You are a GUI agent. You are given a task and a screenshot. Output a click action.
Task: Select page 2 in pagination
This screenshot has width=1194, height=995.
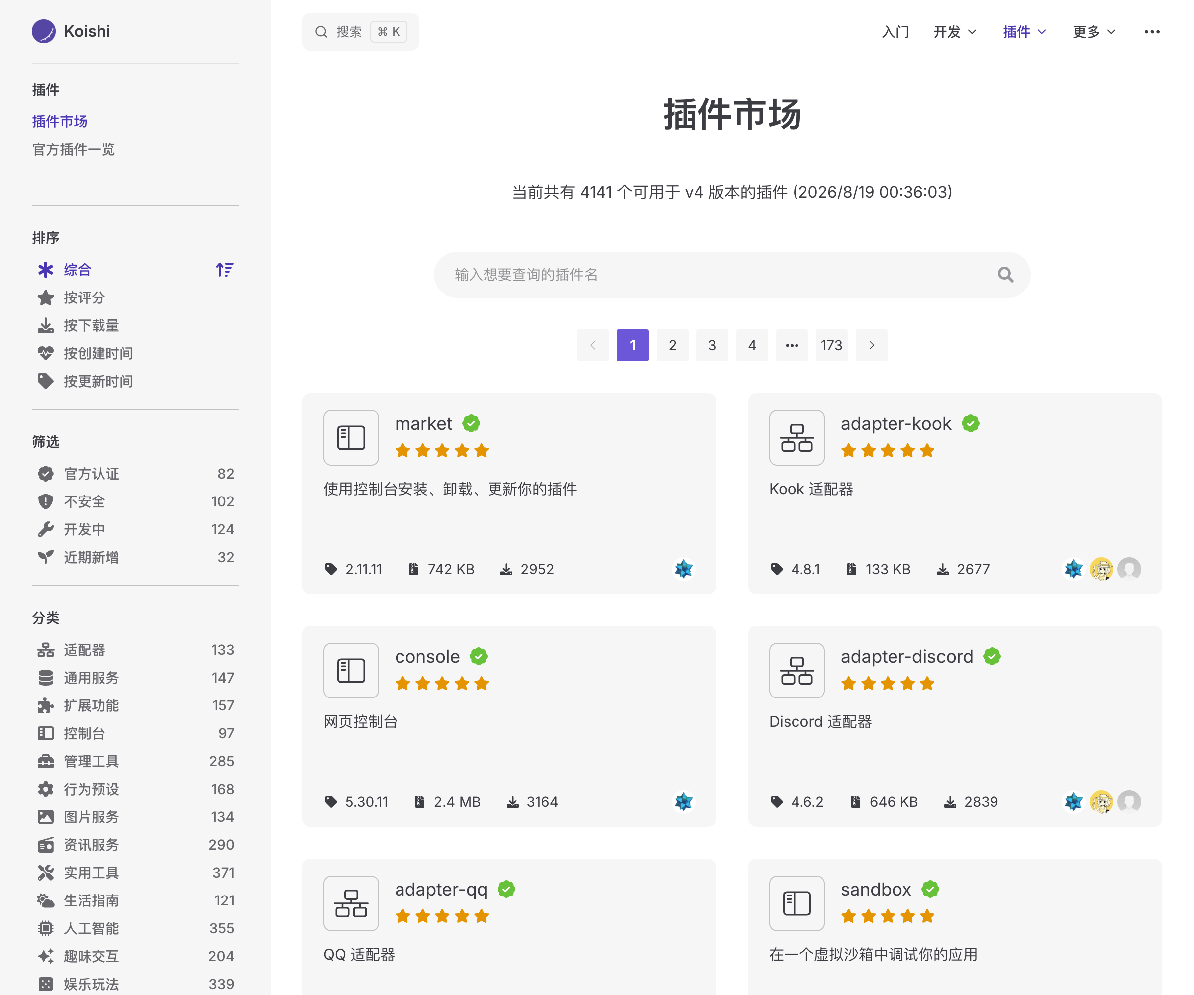pos(672,345)
